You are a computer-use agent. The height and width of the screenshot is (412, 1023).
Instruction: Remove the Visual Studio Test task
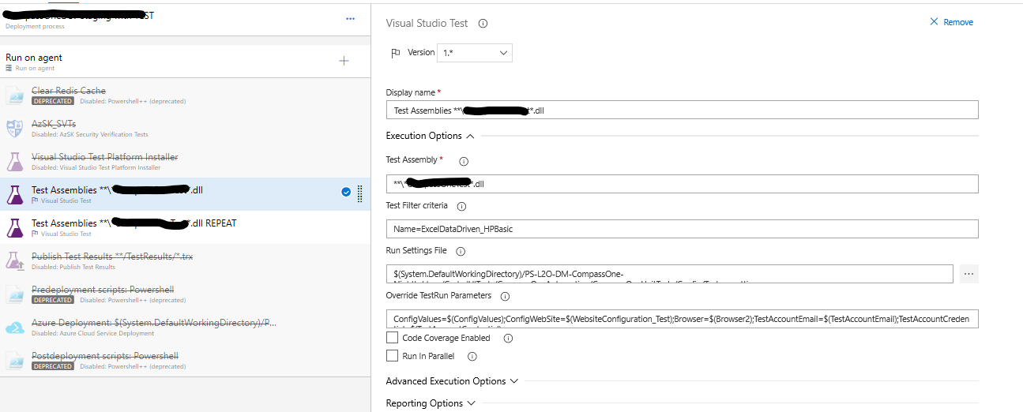click(x=951, y=22)
